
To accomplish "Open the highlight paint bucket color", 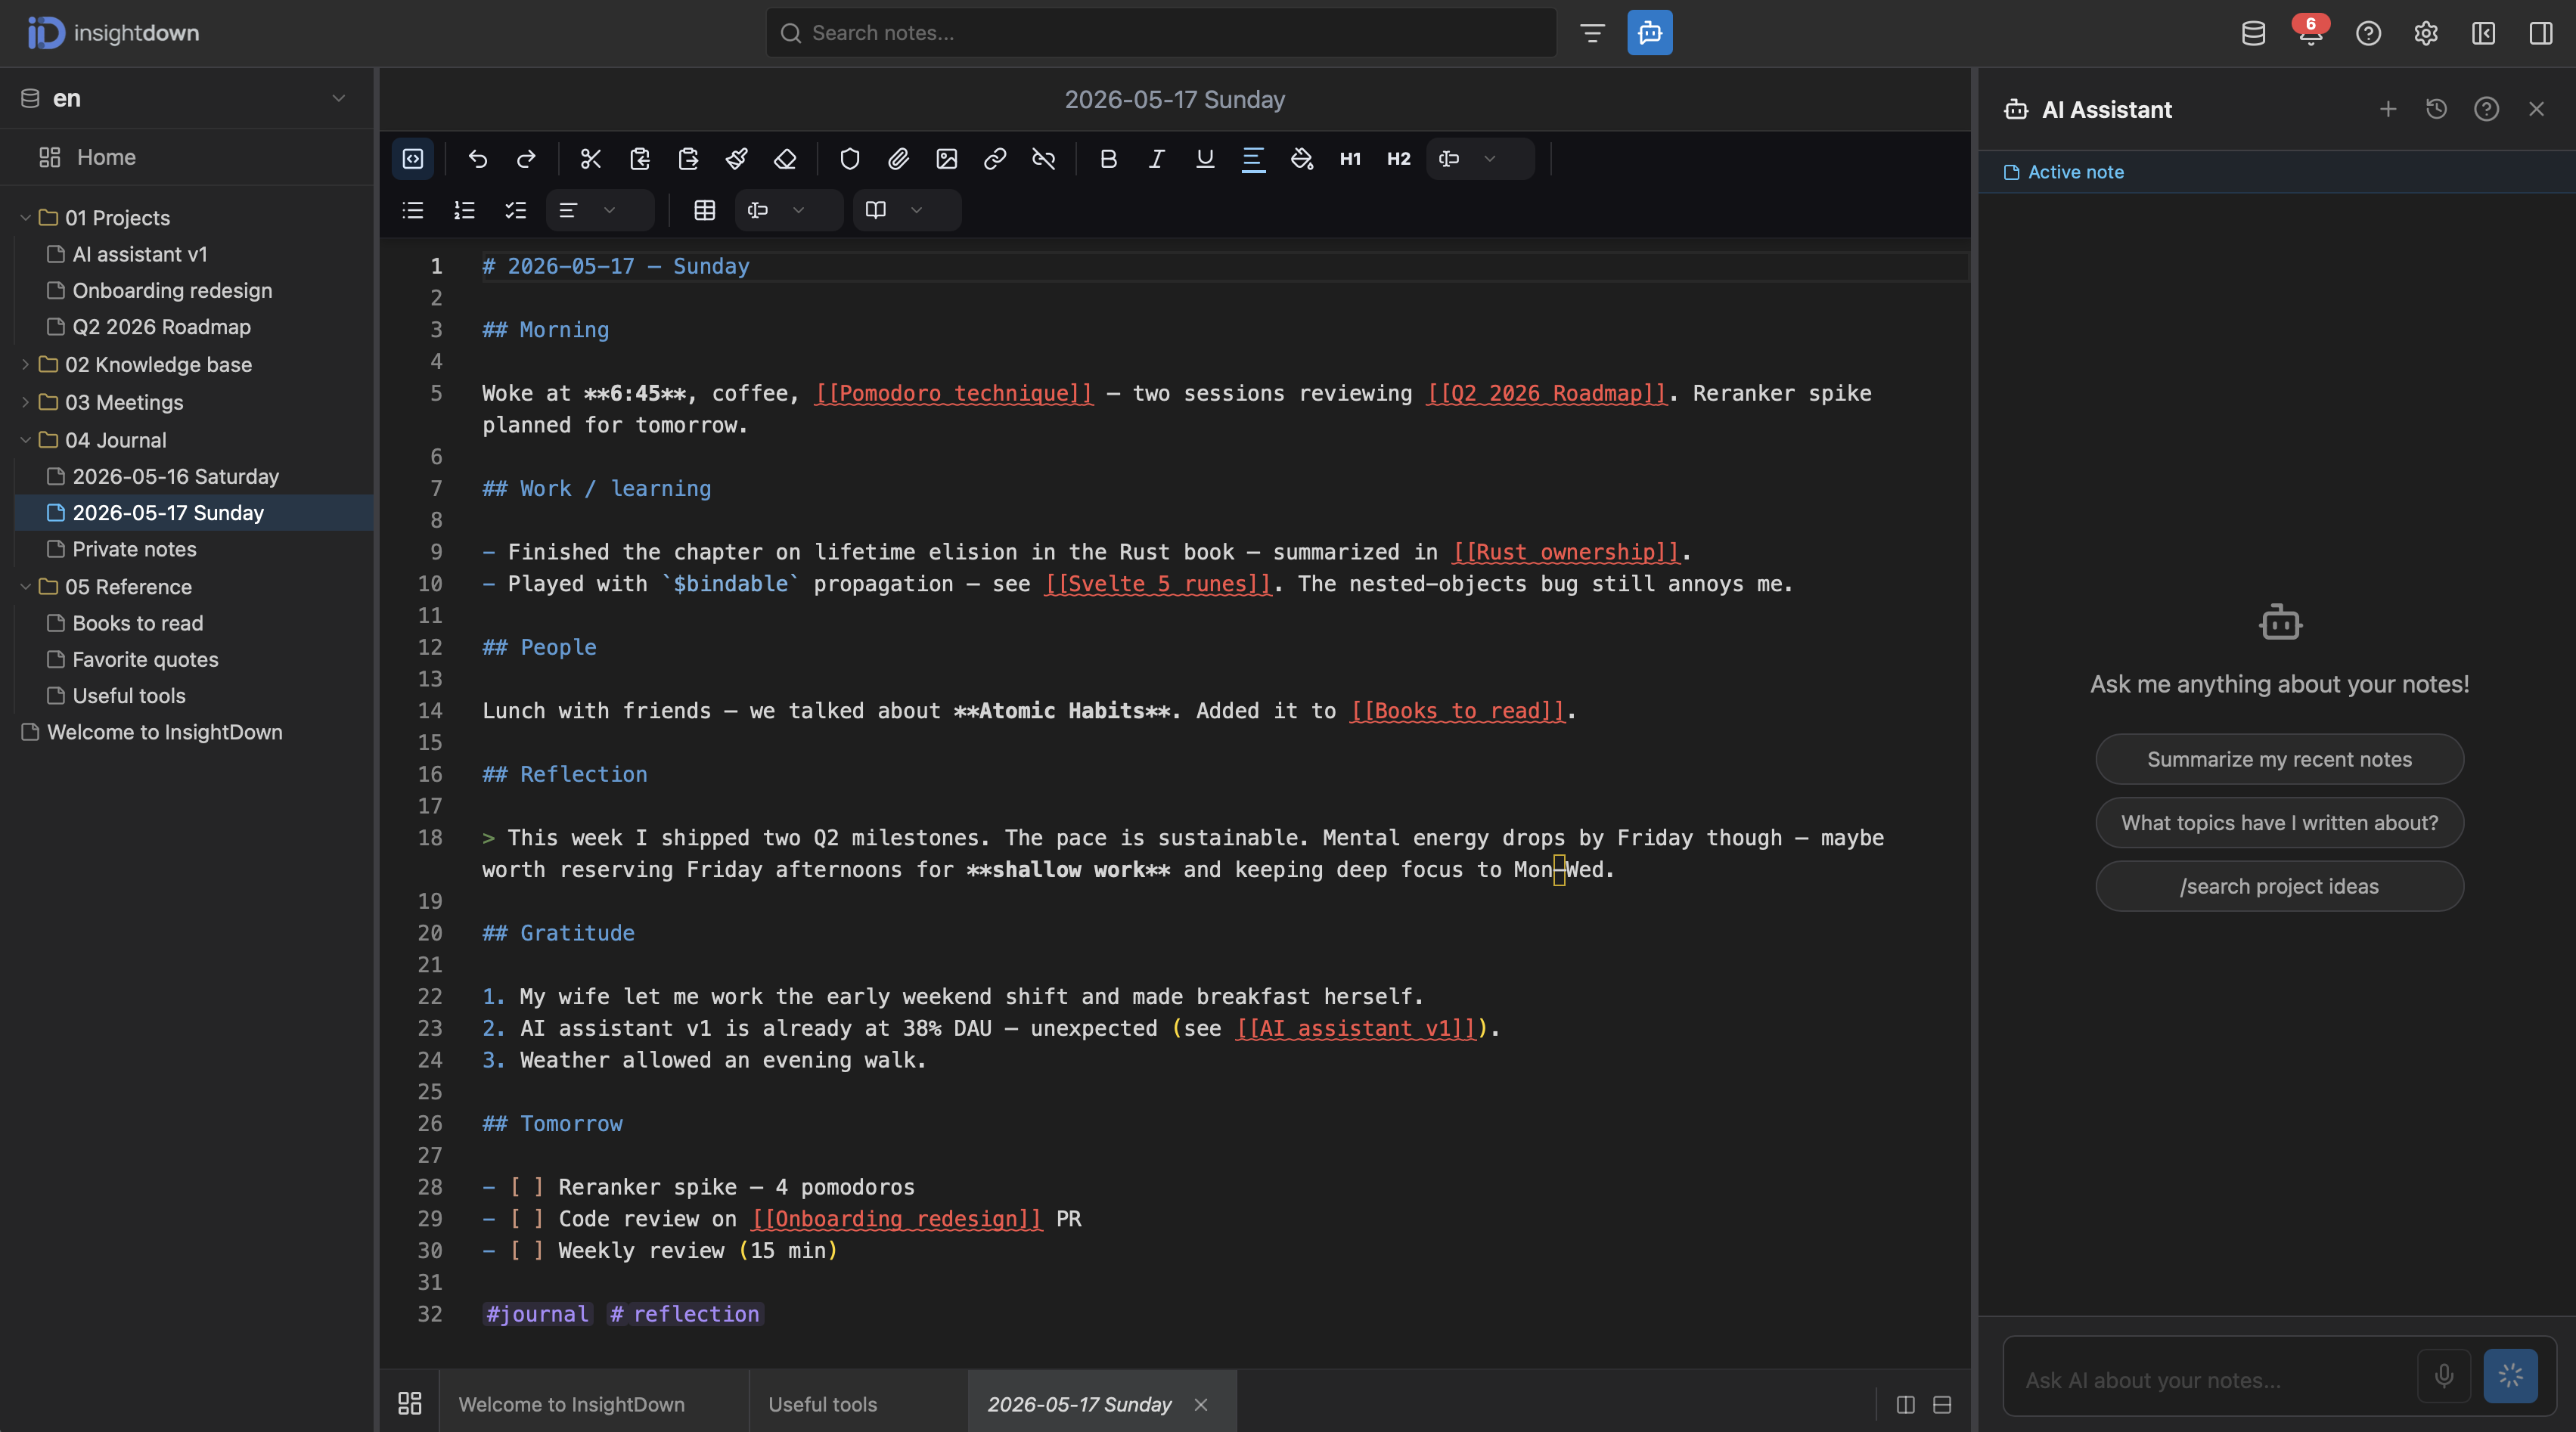I will click(x=1302, y=159).
